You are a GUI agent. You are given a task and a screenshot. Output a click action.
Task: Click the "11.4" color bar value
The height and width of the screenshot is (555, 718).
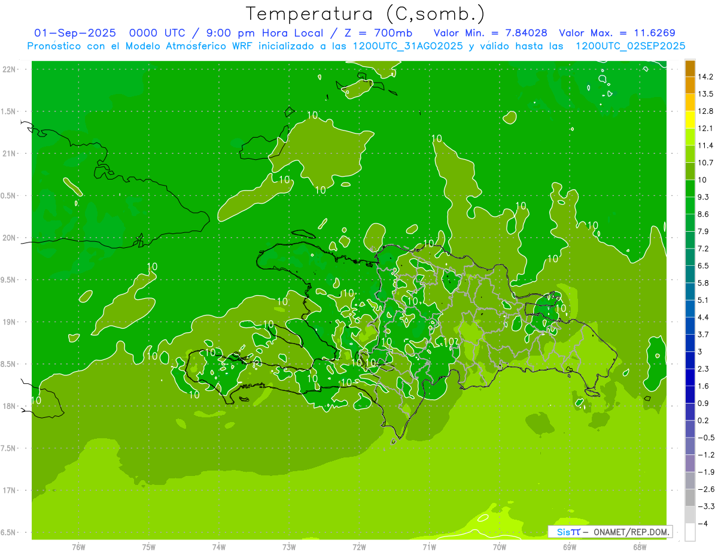point(706,145)
